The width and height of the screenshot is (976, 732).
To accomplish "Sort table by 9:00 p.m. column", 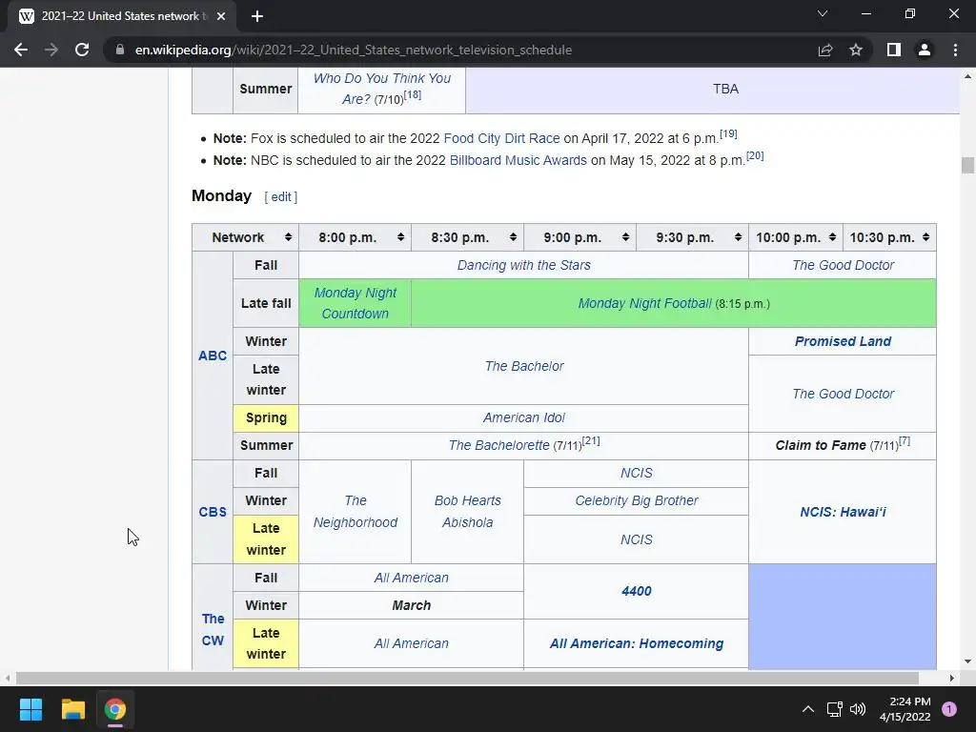I will point(625,237).
